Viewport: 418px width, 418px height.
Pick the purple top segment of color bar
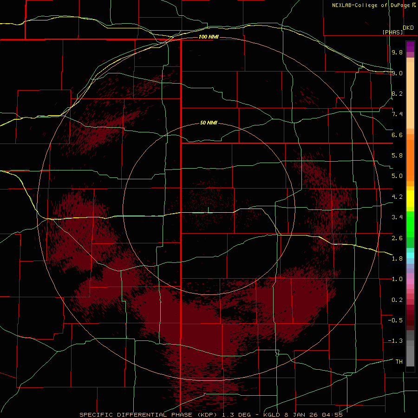click(410, 46)
